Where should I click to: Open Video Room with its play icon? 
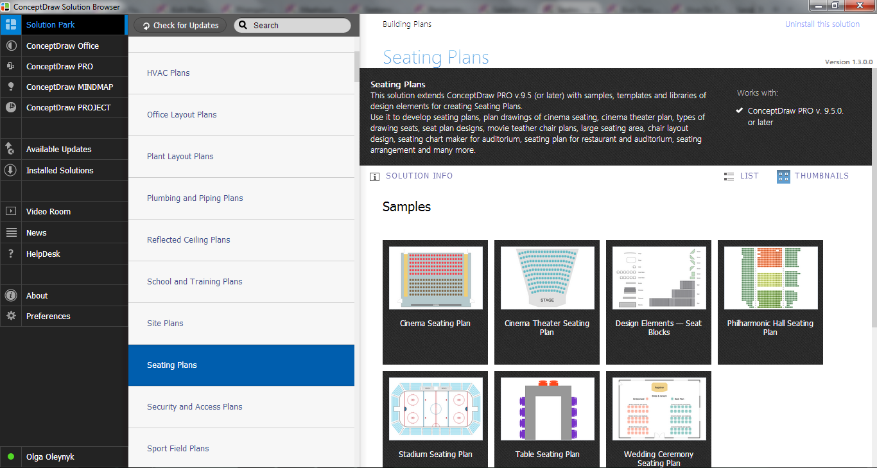point(10,211)
